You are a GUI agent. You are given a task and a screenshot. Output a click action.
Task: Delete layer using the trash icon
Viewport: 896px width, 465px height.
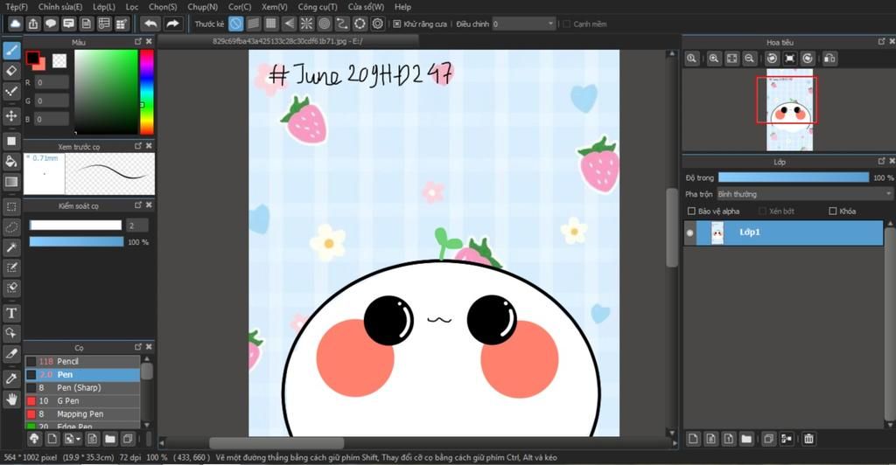click(x=808, y=439)
